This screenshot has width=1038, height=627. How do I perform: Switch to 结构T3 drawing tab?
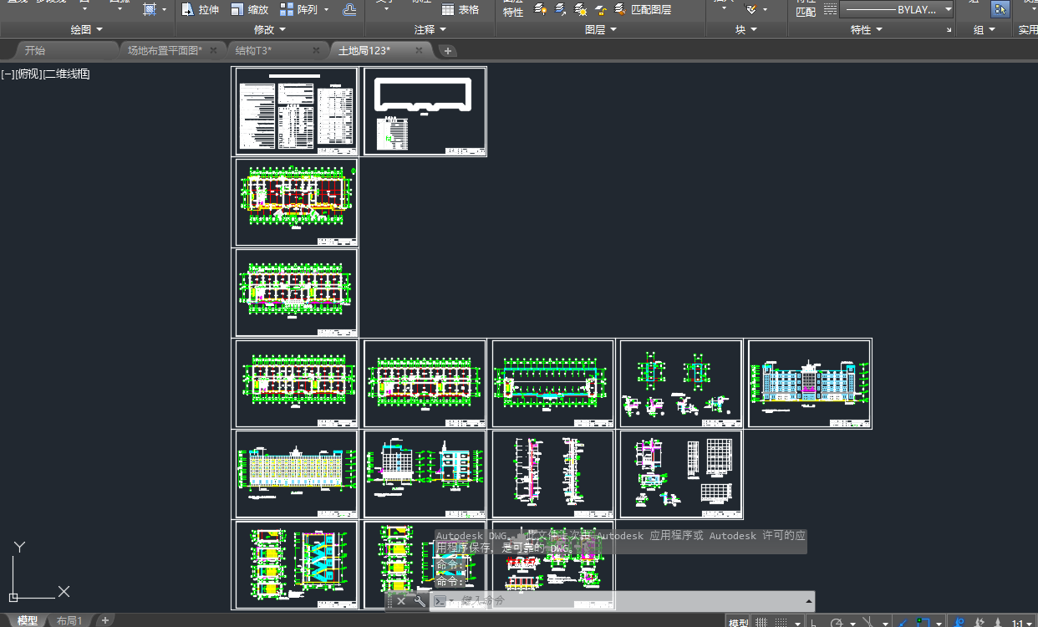pyautogui.click(x=254, y=50)
